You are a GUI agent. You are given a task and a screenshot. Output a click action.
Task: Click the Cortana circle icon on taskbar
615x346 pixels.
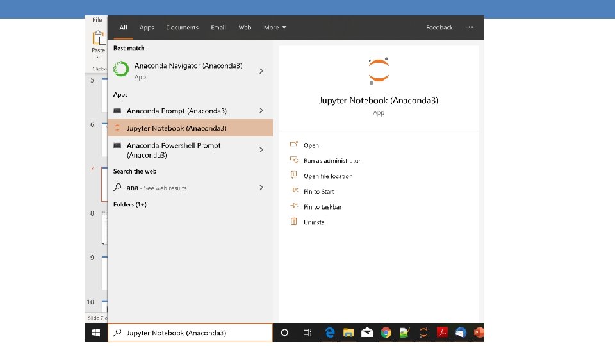click(x=284, y=333)
